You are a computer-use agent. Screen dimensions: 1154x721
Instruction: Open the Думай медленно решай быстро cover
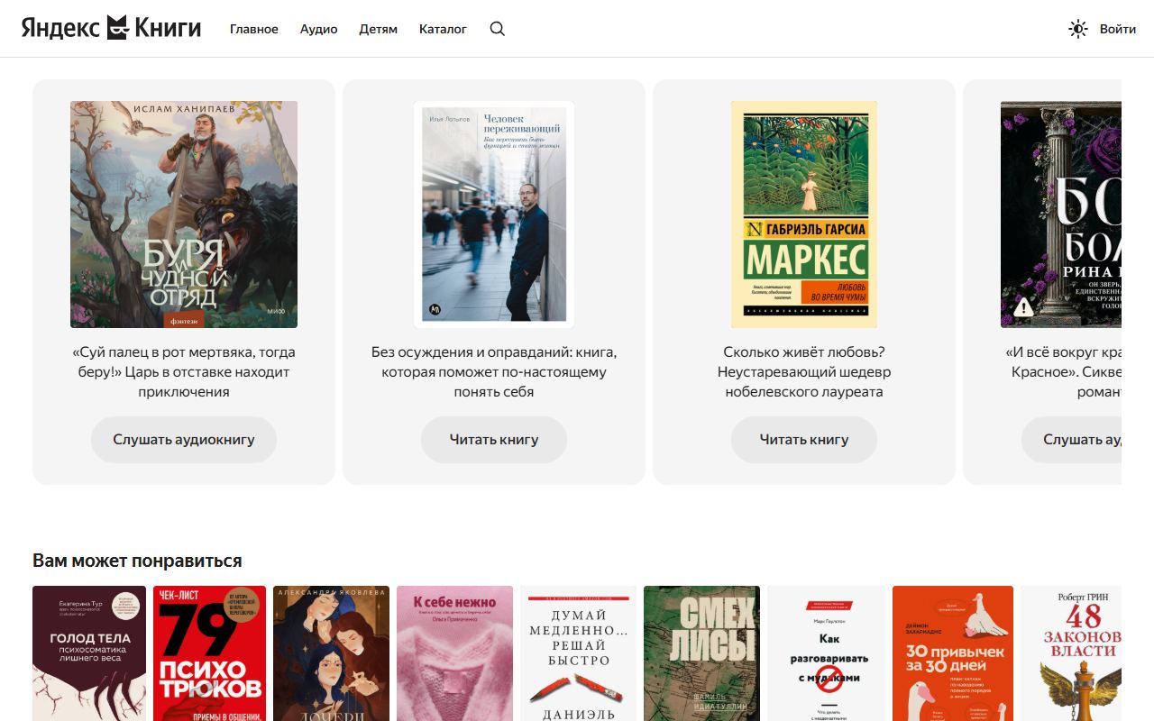[579, 653]
